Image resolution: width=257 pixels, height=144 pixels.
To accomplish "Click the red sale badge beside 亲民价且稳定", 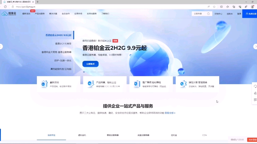I will [x=115, y=41].
